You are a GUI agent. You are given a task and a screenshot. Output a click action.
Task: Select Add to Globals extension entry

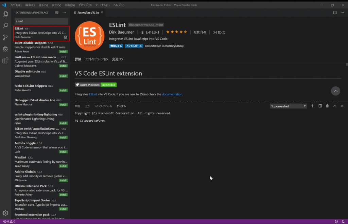pyautogui.click(x=41, y=176)
